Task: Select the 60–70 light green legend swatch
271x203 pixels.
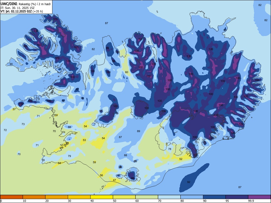Action: pyautogui.click(x=147, y=197)
